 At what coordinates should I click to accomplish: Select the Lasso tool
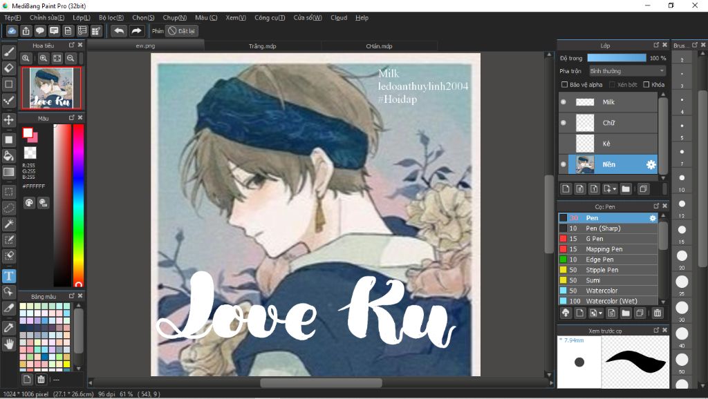coord(8,208)
